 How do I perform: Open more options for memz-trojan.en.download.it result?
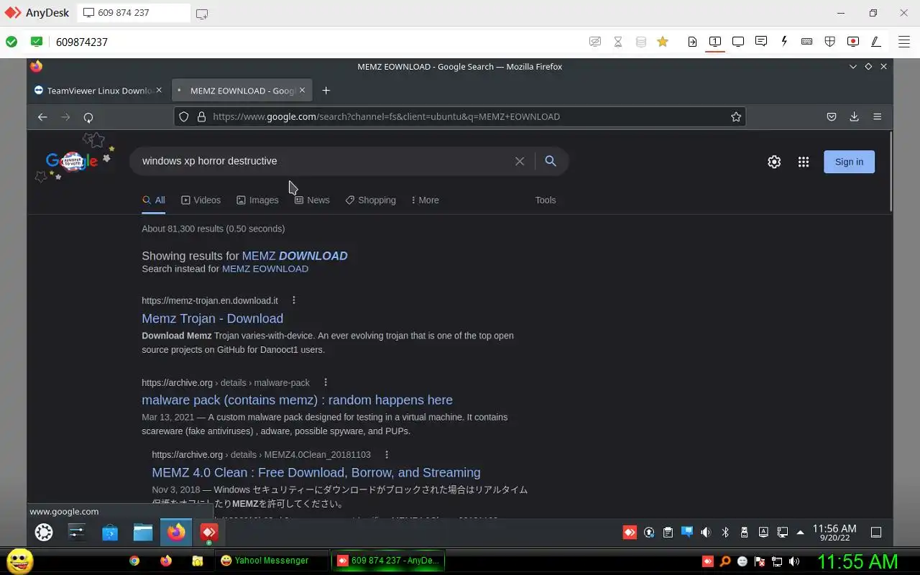(x=293, y=300)
